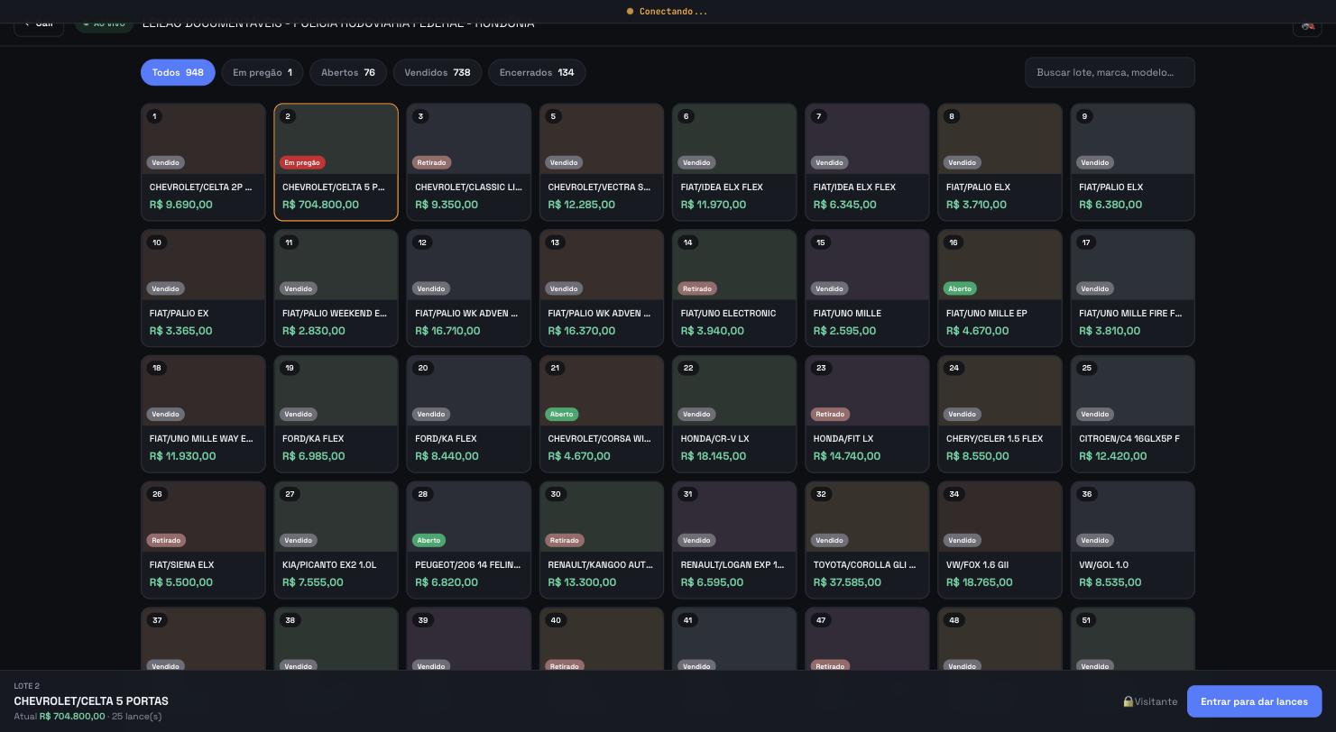This screenshot has width=1336, height=732.
Task: Open the Encerrados tab
Action: (537, 72)
